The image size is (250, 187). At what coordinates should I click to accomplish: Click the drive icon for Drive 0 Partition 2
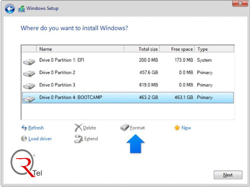pyautogui.click(x=29, y=73)
